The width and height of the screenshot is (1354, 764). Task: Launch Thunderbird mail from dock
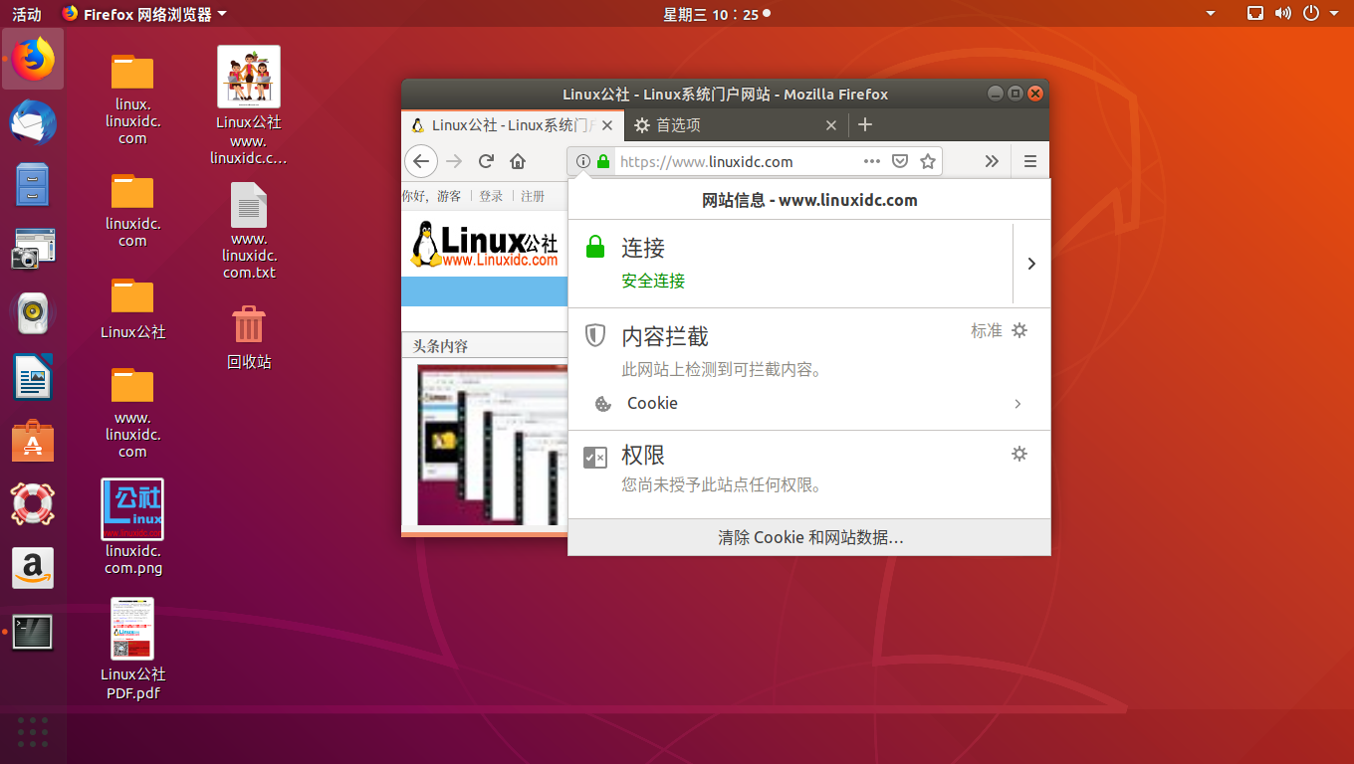coord(33,123)
